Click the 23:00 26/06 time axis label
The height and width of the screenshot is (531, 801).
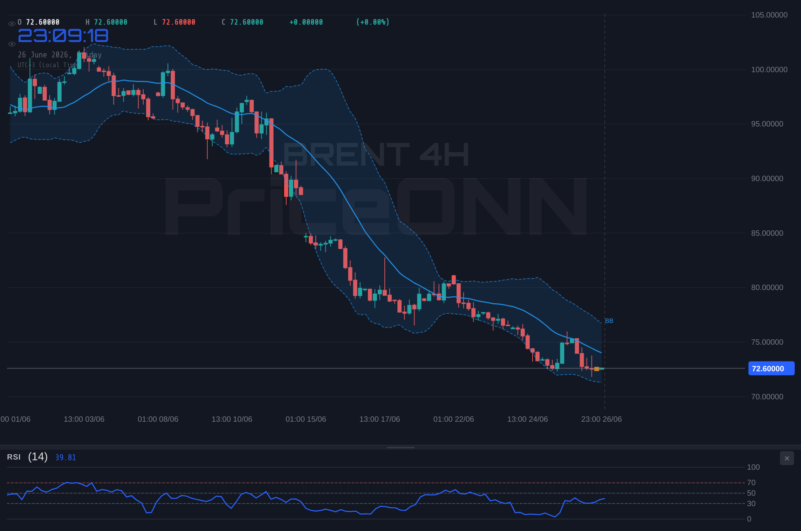click(x=602, y=419)
